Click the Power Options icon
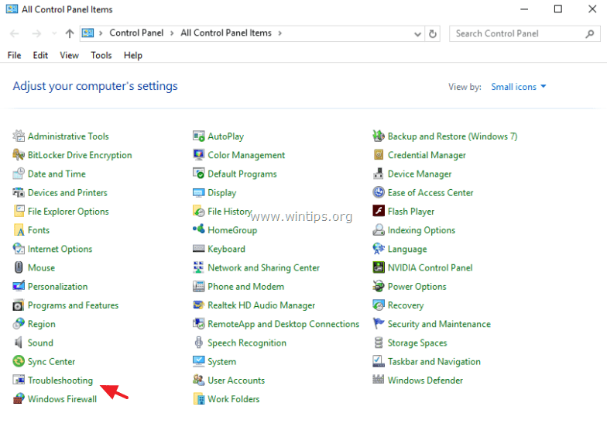This screenshot has height=434, width=607. [379, 287]
